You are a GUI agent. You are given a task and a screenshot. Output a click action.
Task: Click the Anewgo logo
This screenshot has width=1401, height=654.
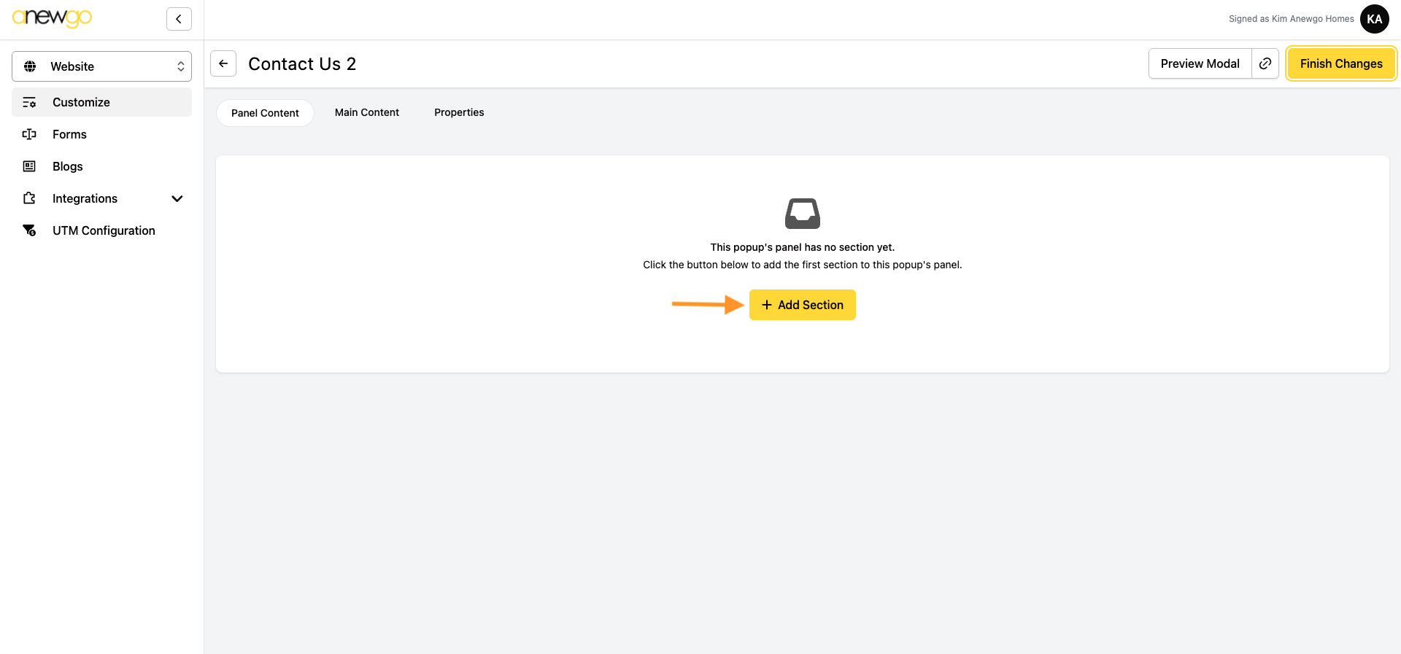[52, 18]
